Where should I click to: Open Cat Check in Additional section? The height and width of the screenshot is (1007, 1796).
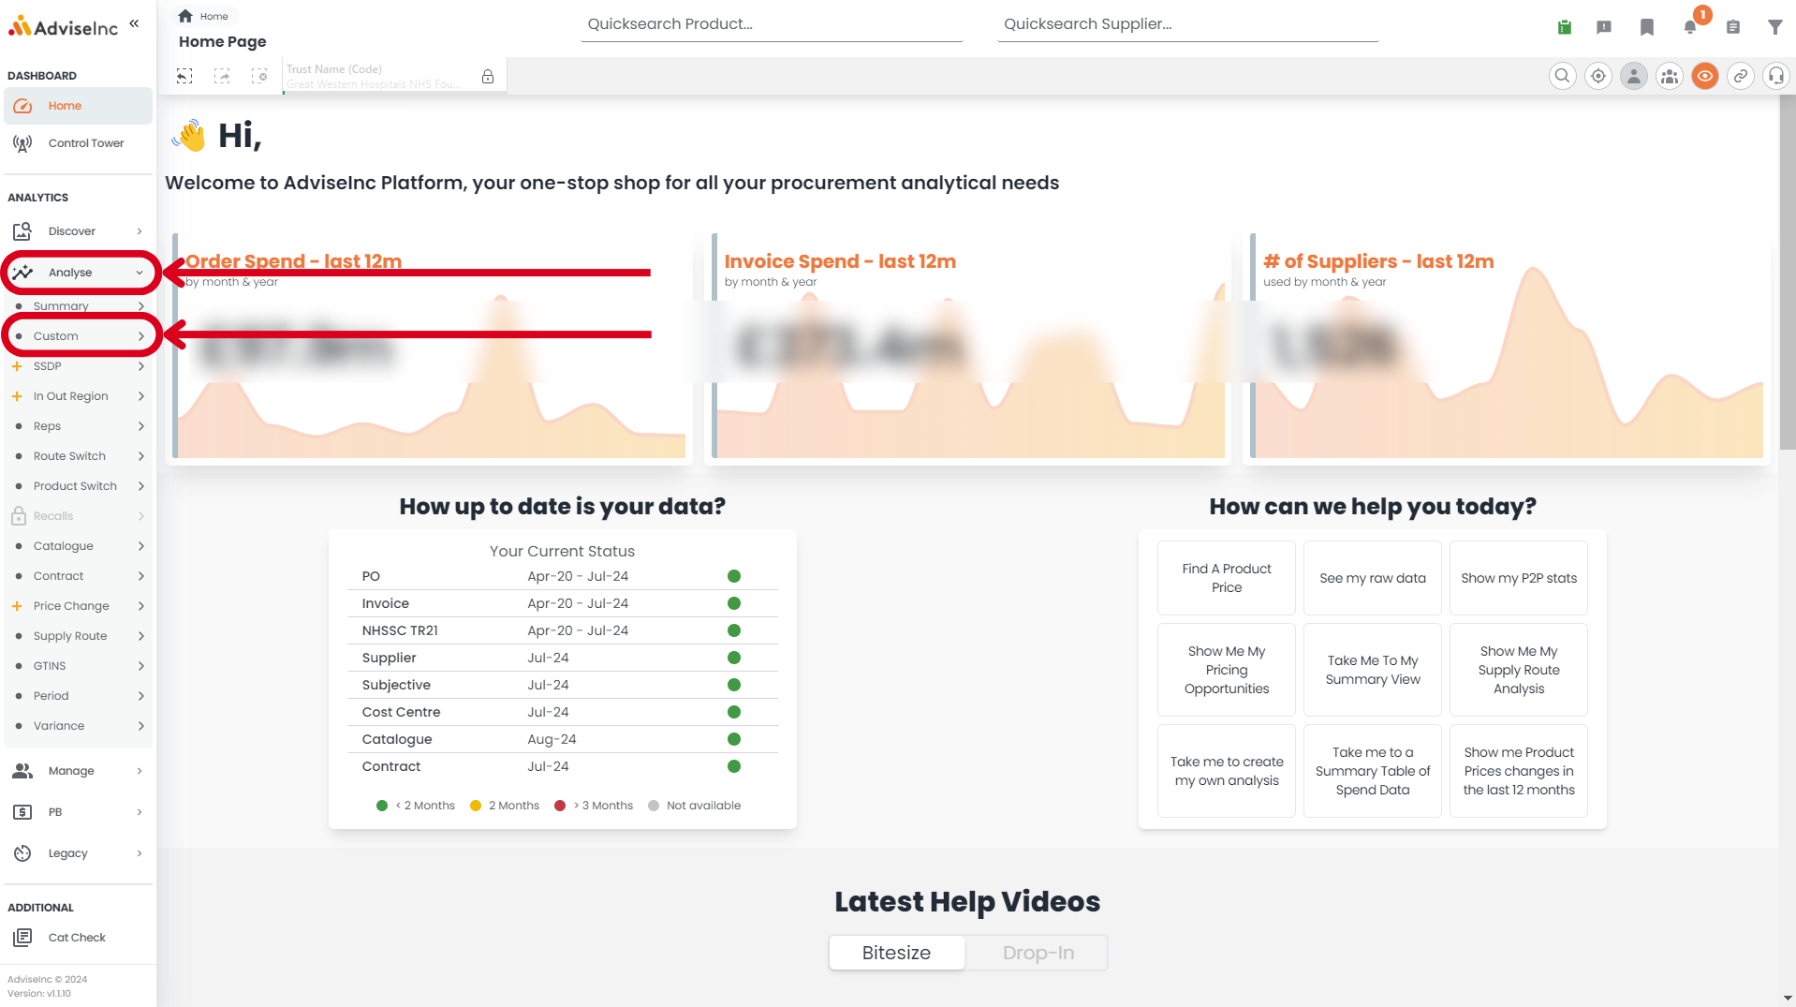click(78, 938)
